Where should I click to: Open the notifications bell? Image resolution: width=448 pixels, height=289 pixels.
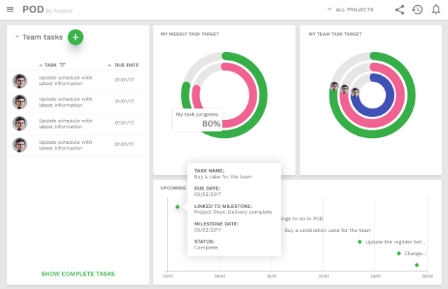tap(436, 10)
